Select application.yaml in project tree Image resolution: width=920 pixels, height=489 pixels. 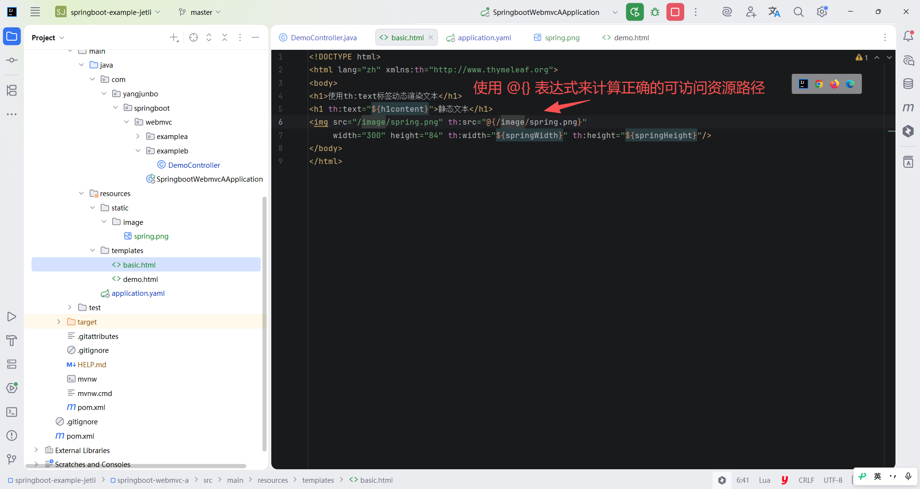138,293
